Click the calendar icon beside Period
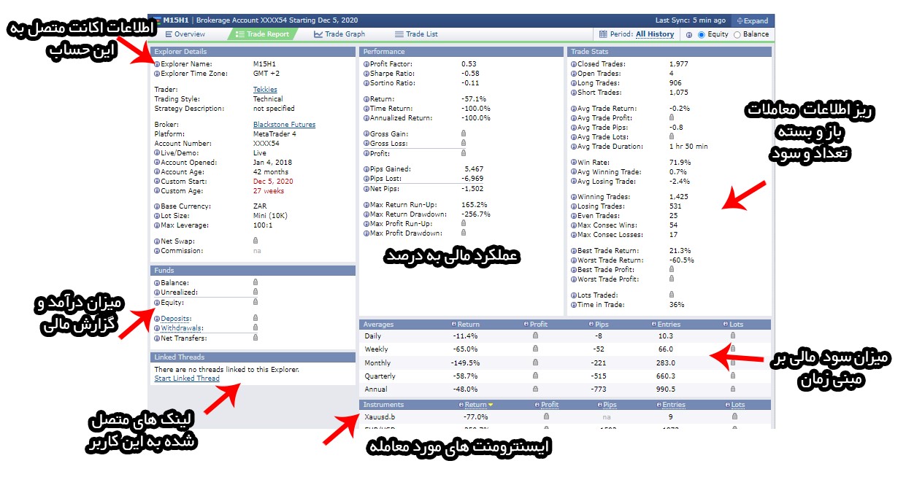906x477 pixels. point(603,34)
